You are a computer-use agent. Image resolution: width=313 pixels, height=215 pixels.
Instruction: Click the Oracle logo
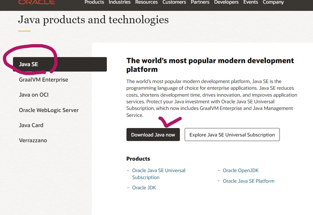(x=37, y=2)
